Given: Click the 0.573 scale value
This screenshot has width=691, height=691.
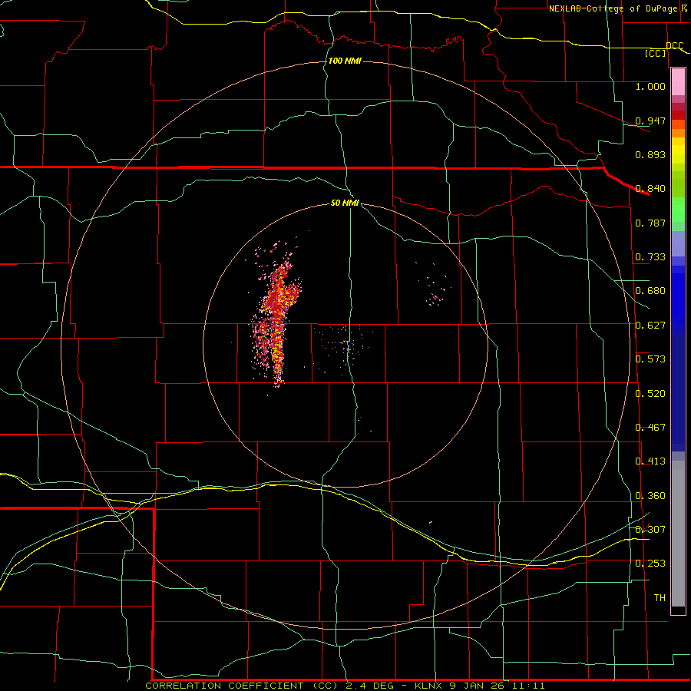Looking at the screenshot, I should coord(650,359).
